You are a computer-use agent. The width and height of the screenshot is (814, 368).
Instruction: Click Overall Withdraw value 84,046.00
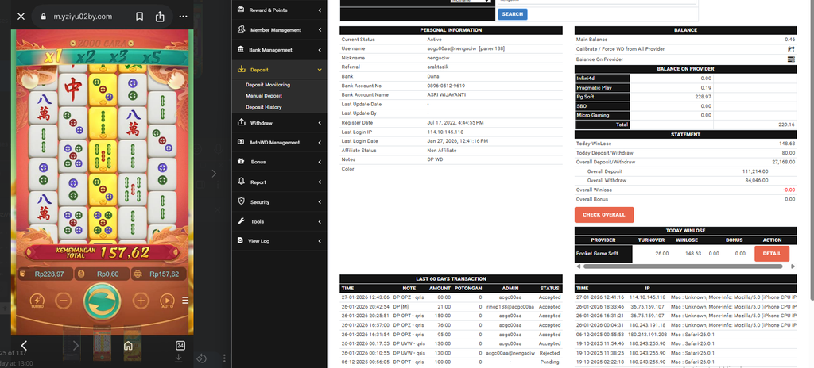pos(757,180)
